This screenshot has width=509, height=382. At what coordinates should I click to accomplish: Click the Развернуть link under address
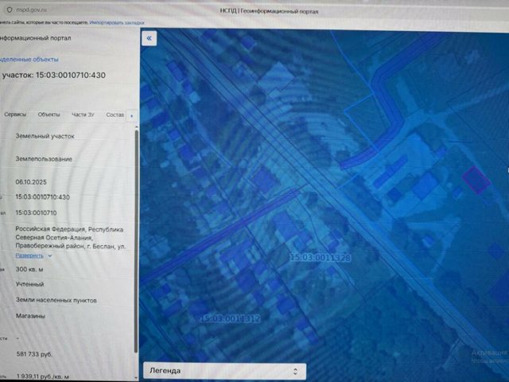[x=29, y=255]
